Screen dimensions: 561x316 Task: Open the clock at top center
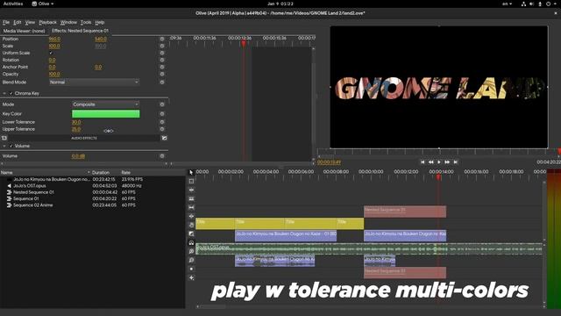point(280,4)
